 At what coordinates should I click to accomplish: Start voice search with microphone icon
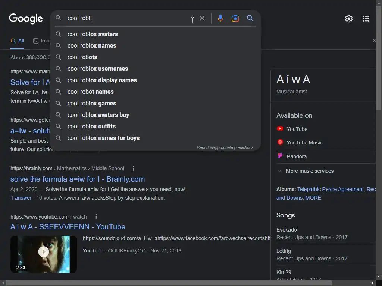[x=220, y=19]
